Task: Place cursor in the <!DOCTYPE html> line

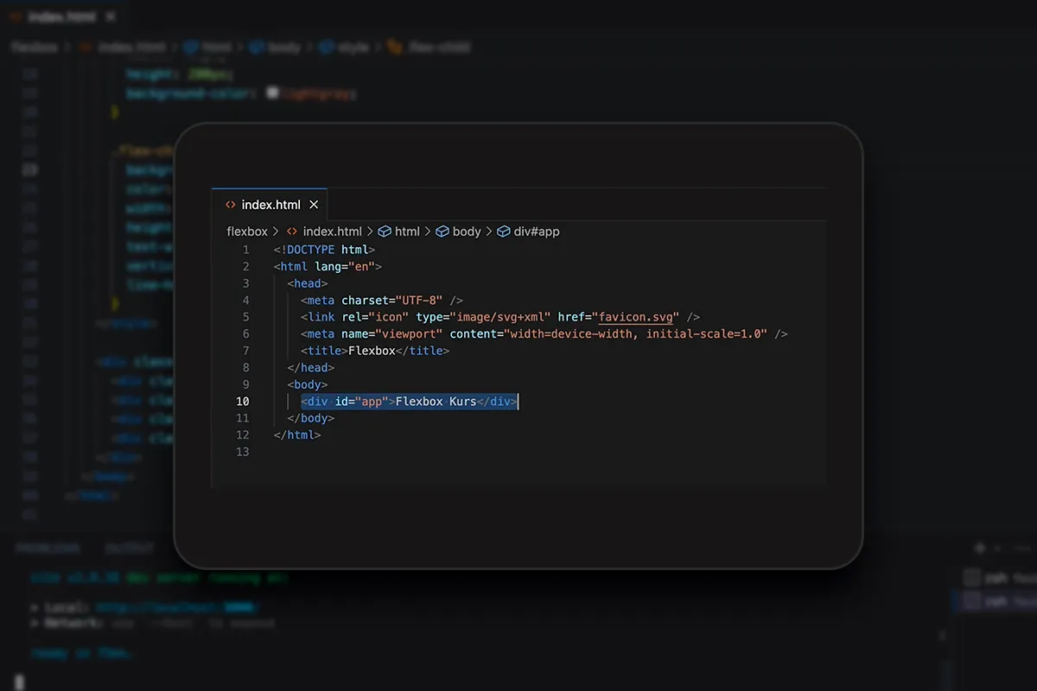Action: click(x=324, y=250)
